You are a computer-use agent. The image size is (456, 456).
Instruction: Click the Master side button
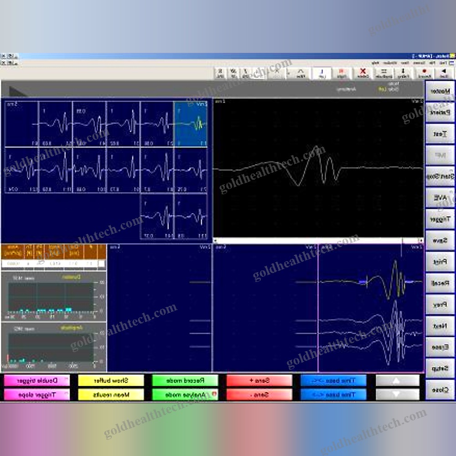click(x=440, y=91)
